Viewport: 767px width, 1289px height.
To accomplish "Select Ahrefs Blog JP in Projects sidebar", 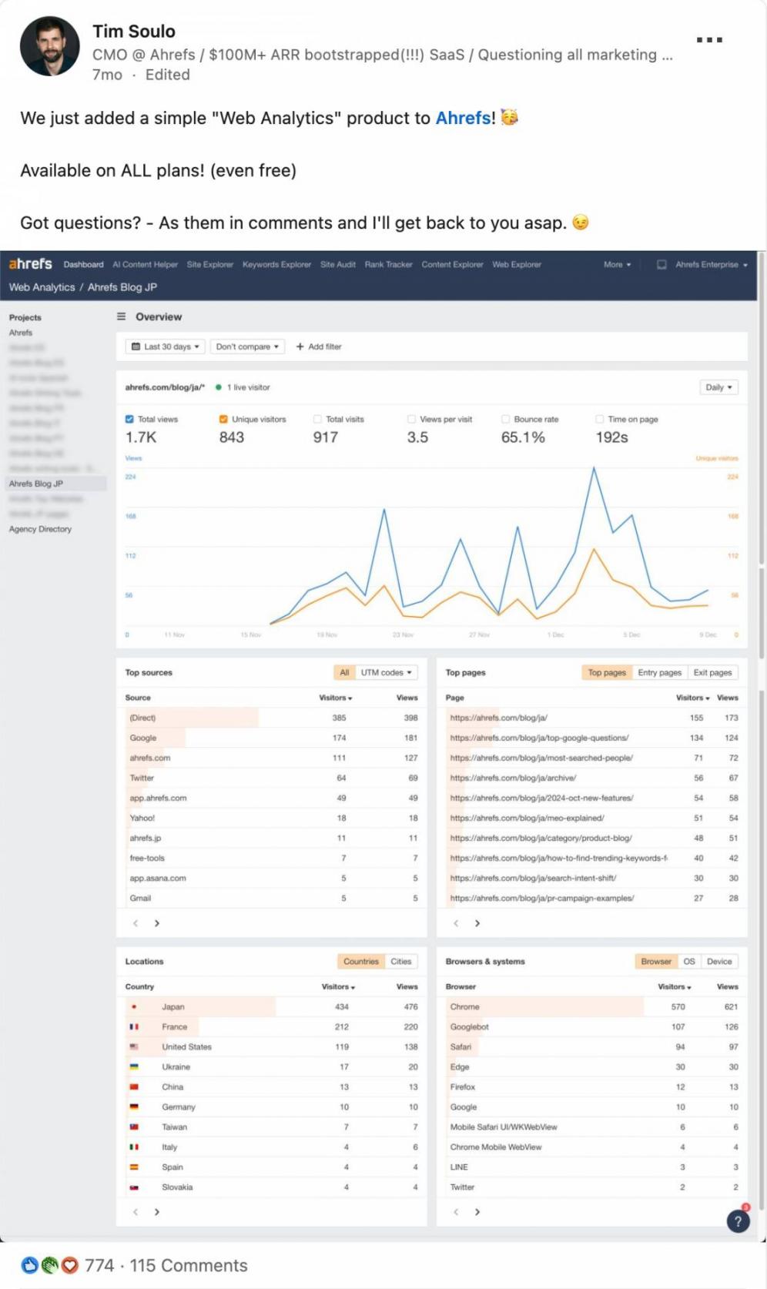I will click(x=54, y=484).
